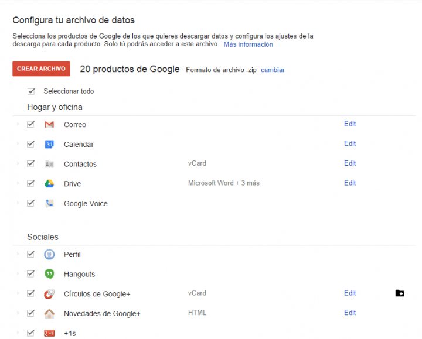Click the Contactos address card icon
The width and height of the screenshot is (422, 339).
(x=49, y=164)
